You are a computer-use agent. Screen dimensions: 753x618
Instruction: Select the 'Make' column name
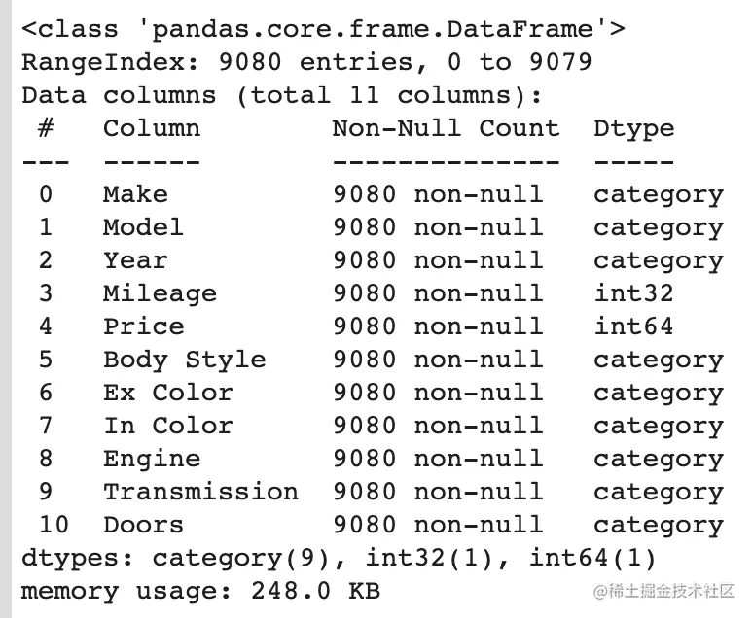pos(135,194)
